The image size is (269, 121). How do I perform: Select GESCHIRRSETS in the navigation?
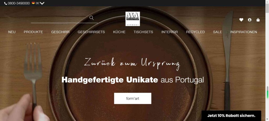[91, 32]
